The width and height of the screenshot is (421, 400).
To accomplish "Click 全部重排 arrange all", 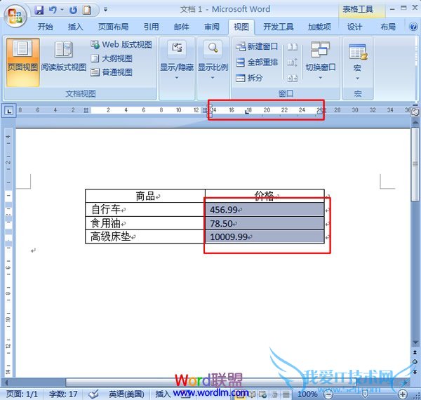I will (257, 62).
